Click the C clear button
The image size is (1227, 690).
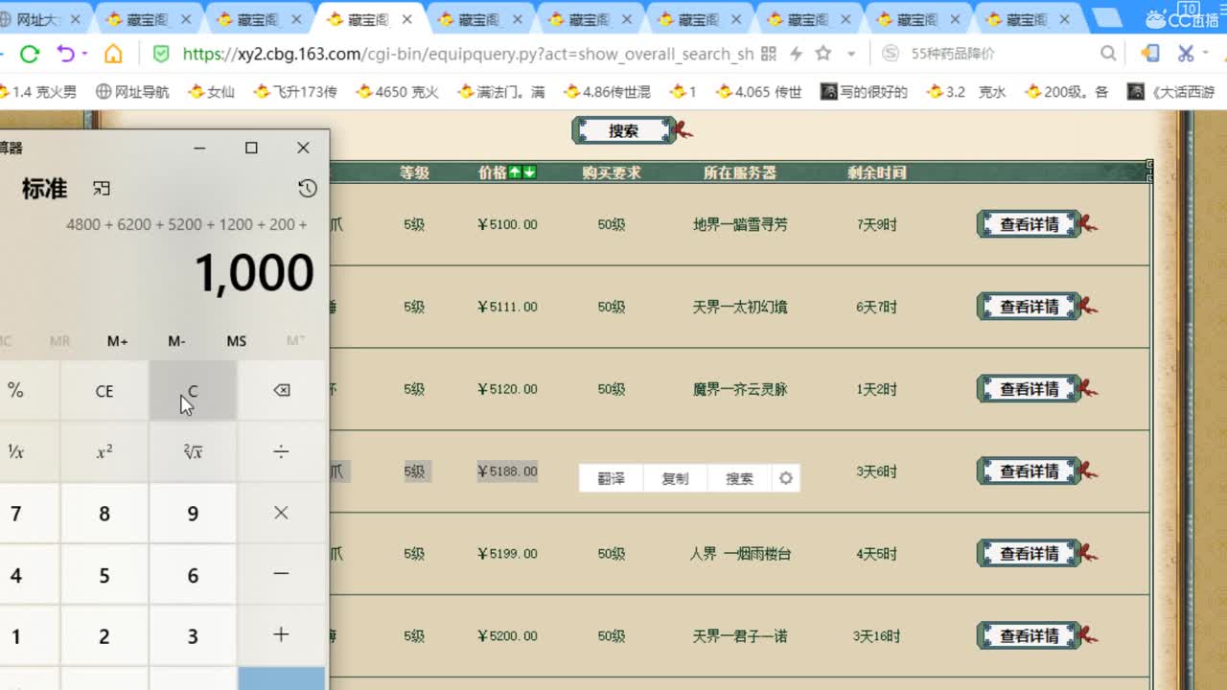pyautogui.click(x=193, y=391)
